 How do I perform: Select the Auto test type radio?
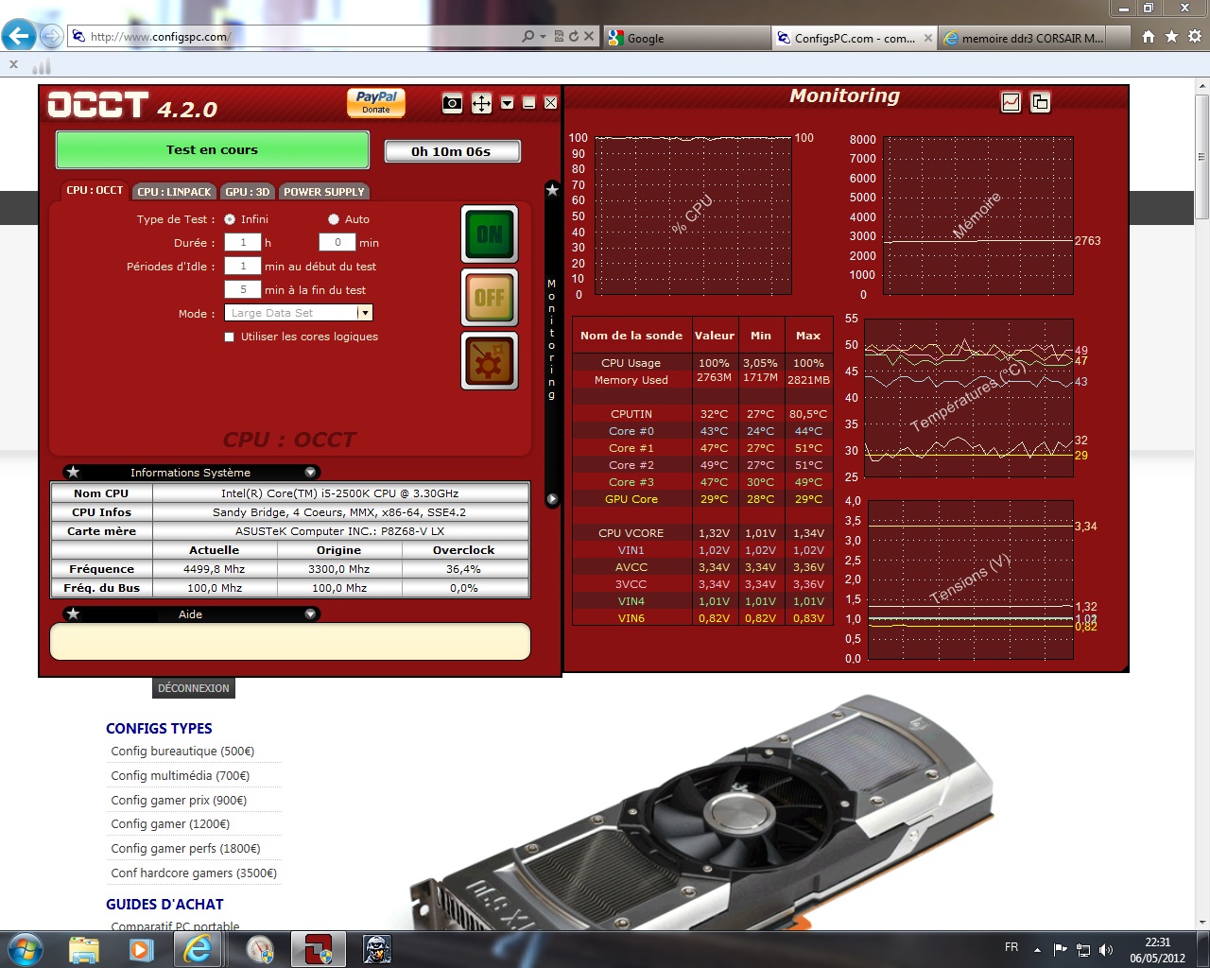(334, 219)
